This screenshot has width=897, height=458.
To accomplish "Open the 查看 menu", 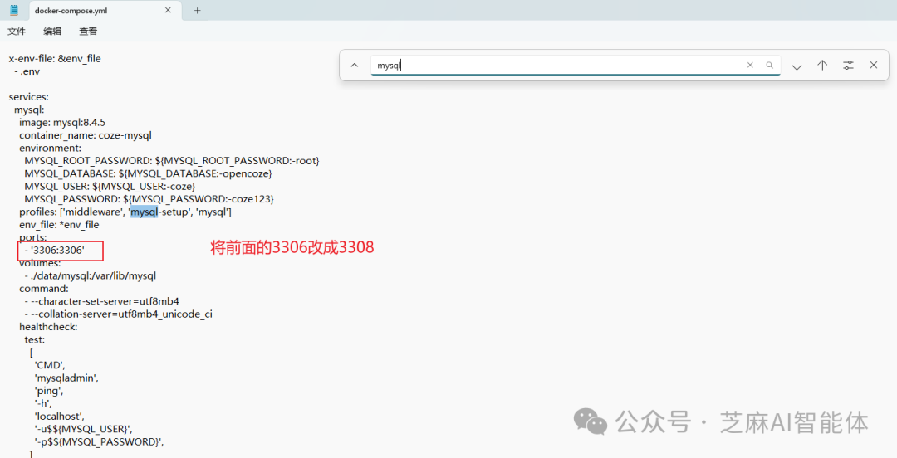I will (x=88, y=32).
